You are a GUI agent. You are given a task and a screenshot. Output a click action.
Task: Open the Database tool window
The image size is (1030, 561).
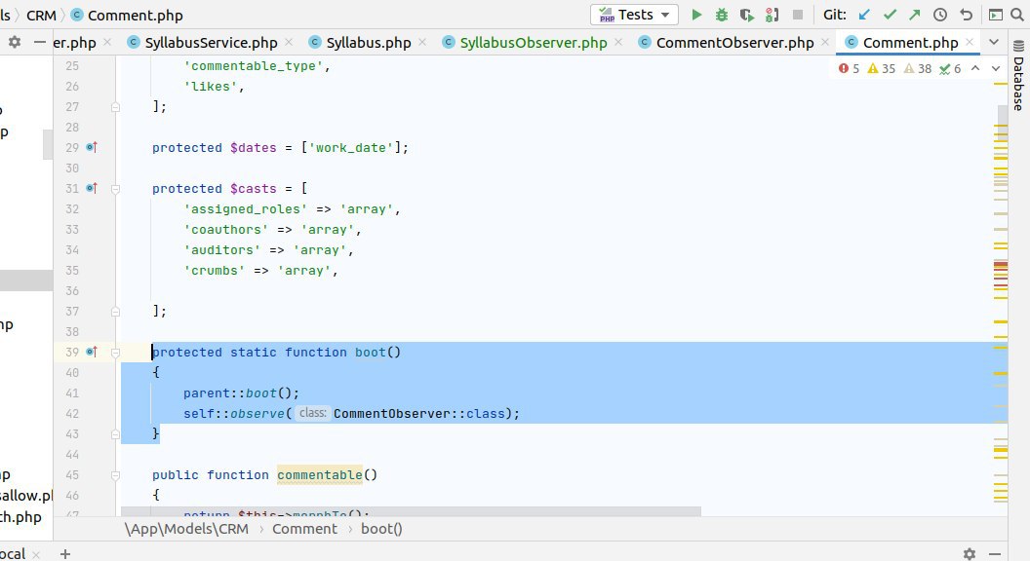coord(1018,75)
